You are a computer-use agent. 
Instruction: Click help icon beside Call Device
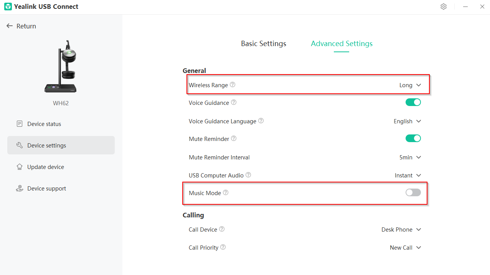click(x=222, y=229)
